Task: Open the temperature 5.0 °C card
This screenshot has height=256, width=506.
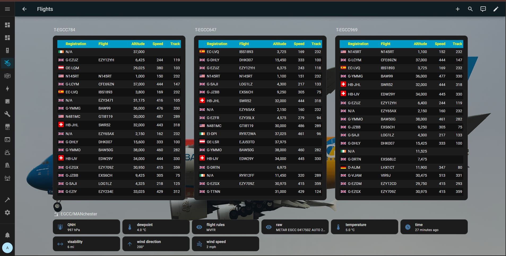Action: [365, 227]
